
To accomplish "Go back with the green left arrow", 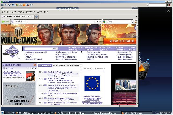I will click(x=3, y=22).
